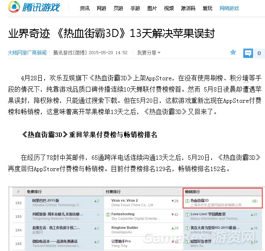265x251 pixels.
Task: Click the paid badge beside Fantashooting
Action: [x=108, y=215]
